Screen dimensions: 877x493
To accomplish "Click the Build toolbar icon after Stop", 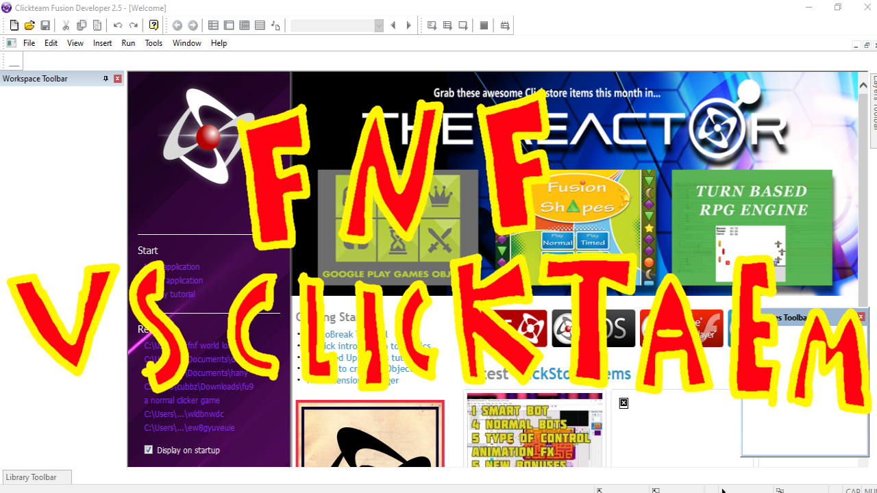I will [505, 25].
